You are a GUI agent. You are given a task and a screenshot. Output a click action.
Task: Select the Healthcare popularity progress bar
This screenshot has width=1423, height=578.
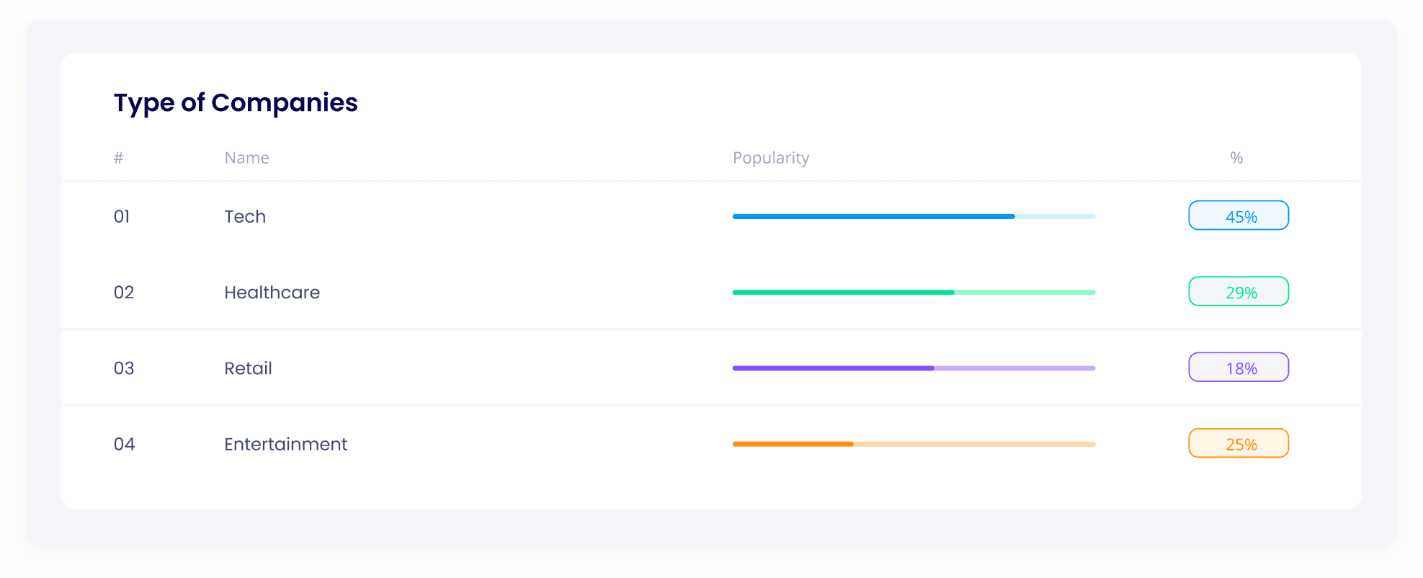coord(914,292)
